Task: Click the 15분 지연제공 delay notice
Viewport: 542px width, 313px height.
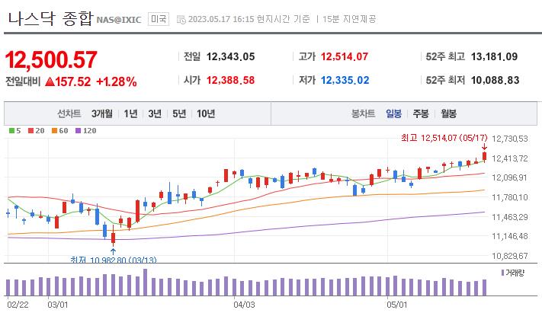Action: tap(349, 19)
